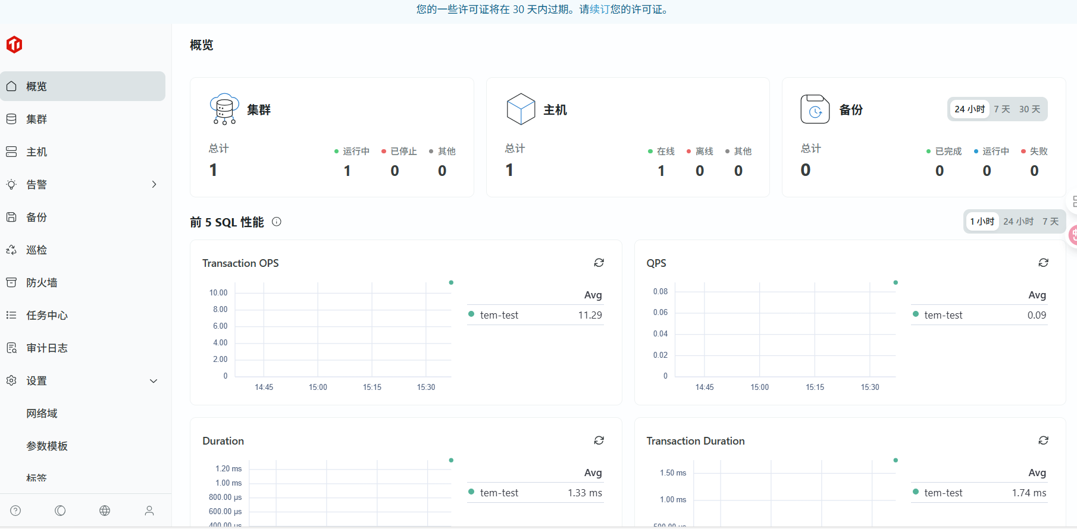Collapse the 设置 submenu chevron
1077x529 pixels.
154,381
